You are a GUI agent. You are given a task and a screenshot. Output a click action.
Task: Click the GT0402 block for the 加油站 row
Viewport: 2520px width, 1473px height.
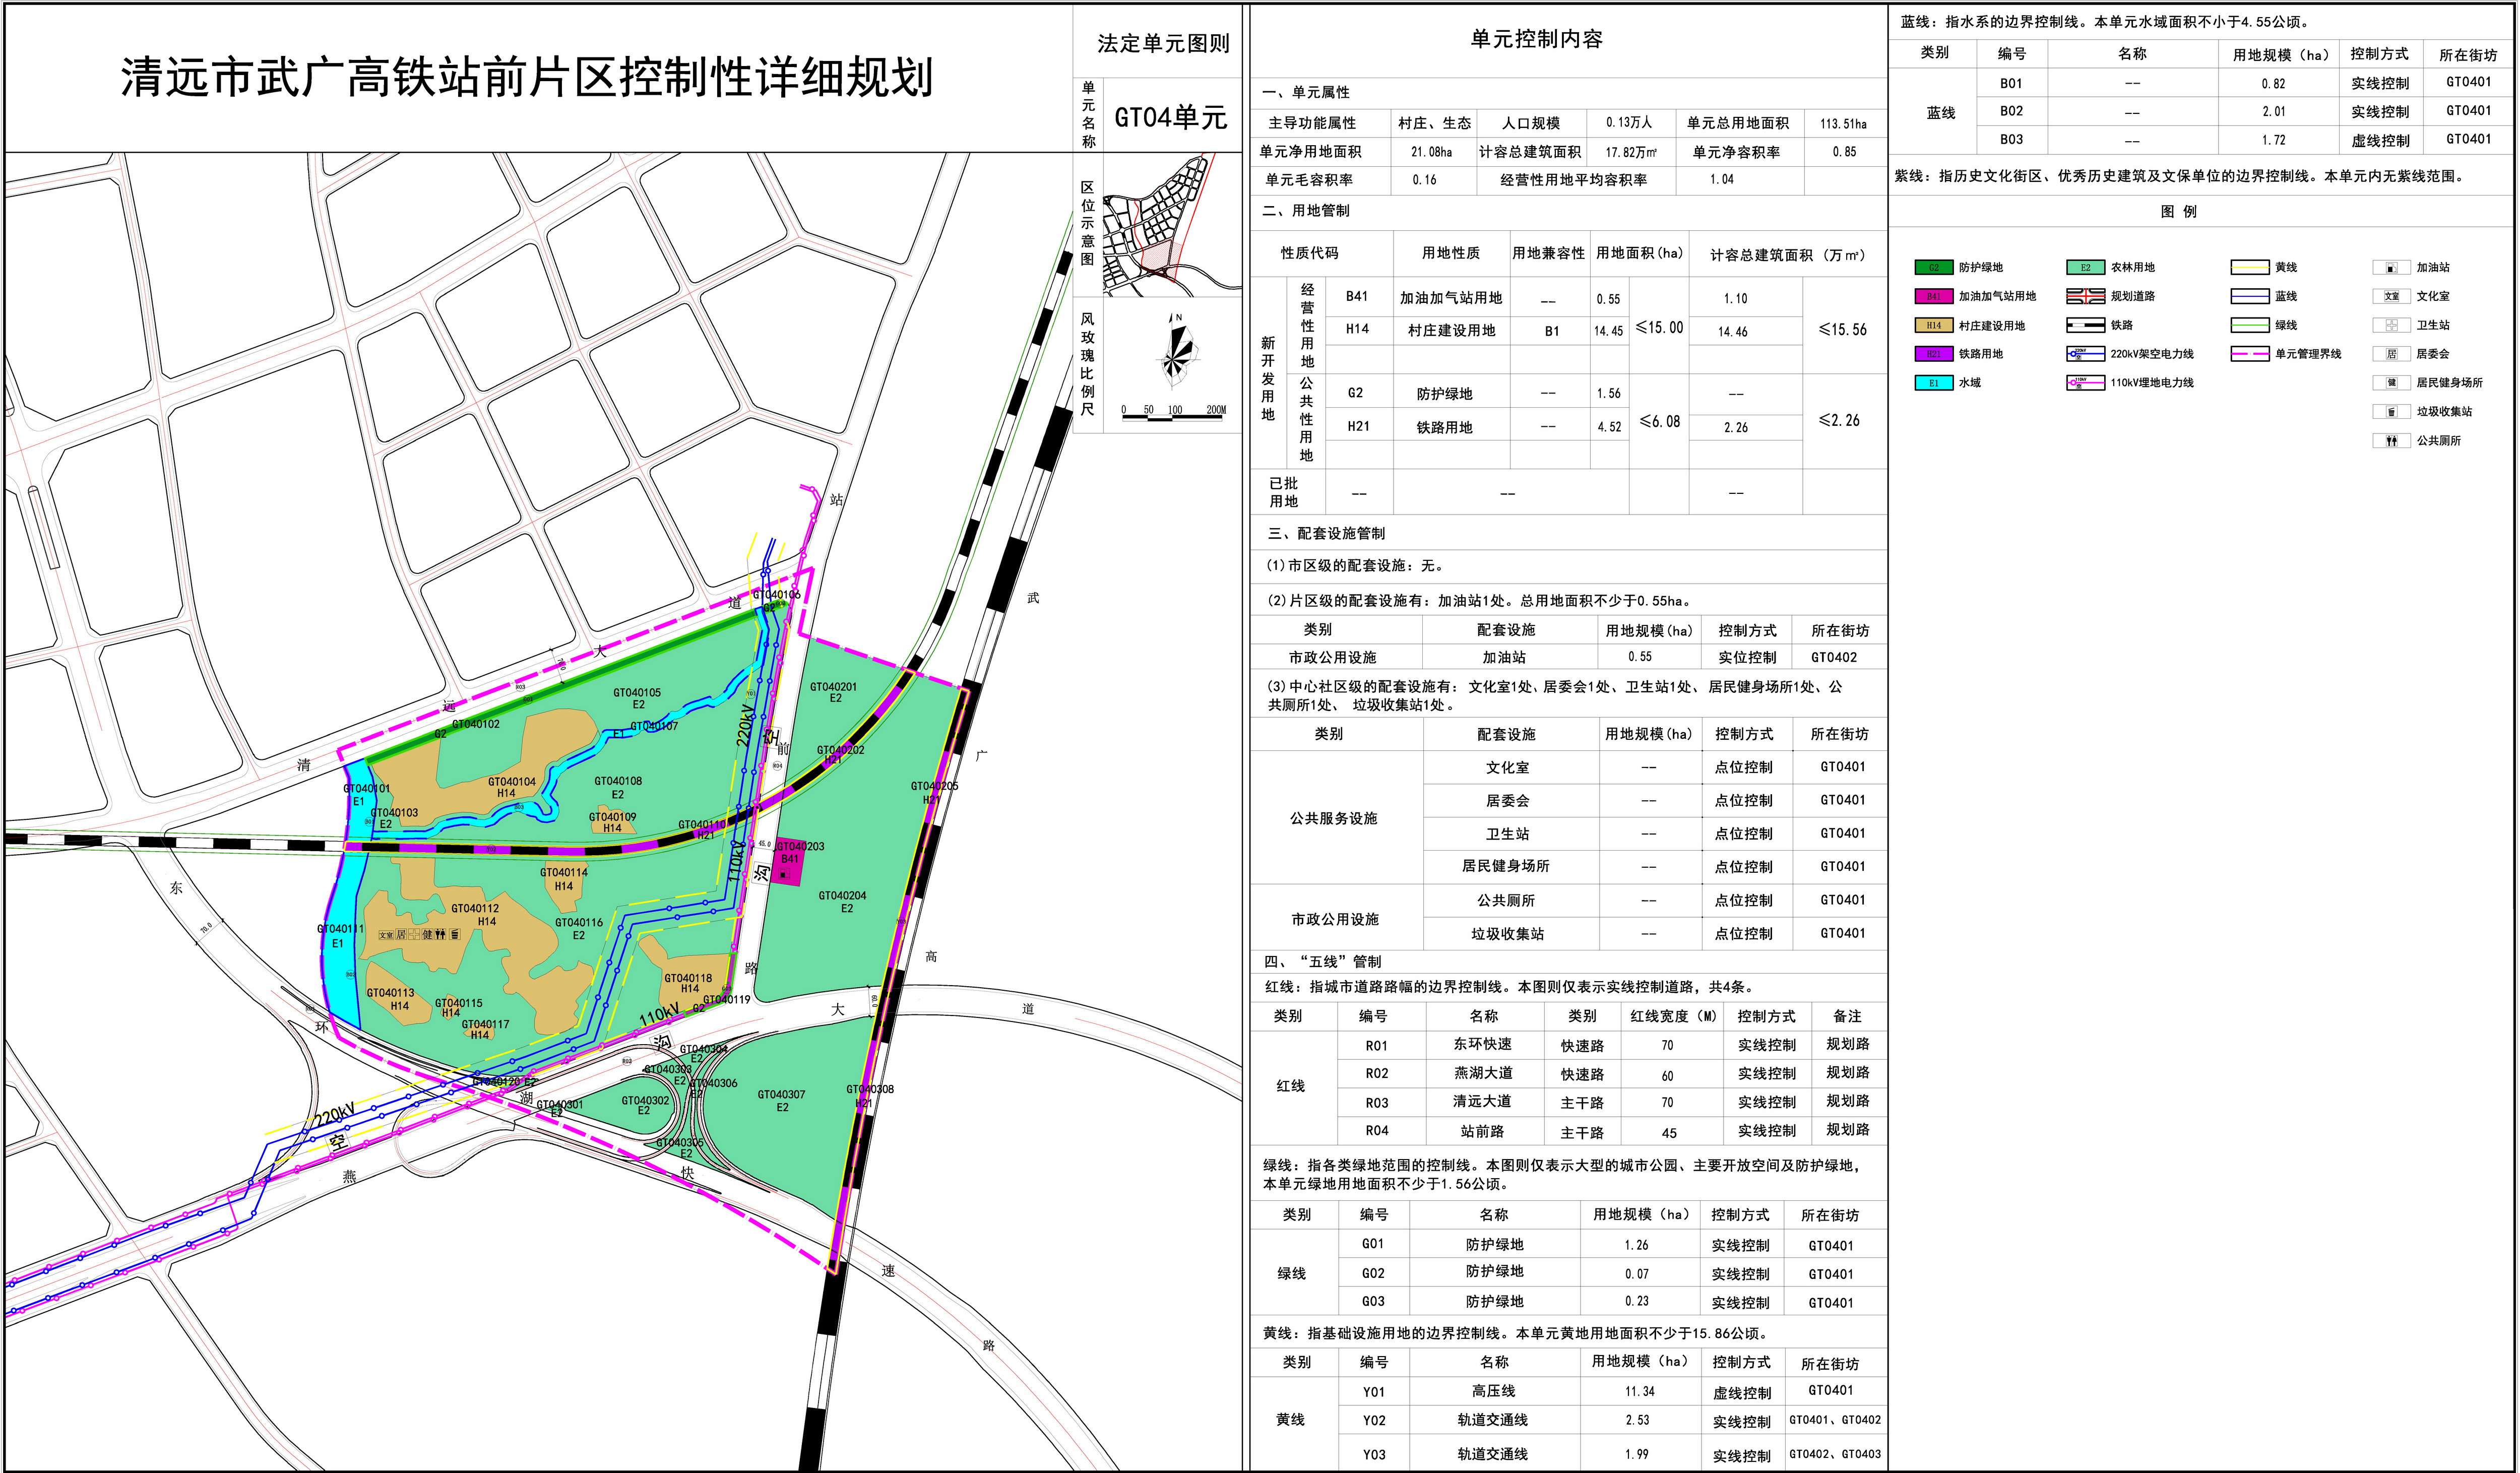(1834, 657)
